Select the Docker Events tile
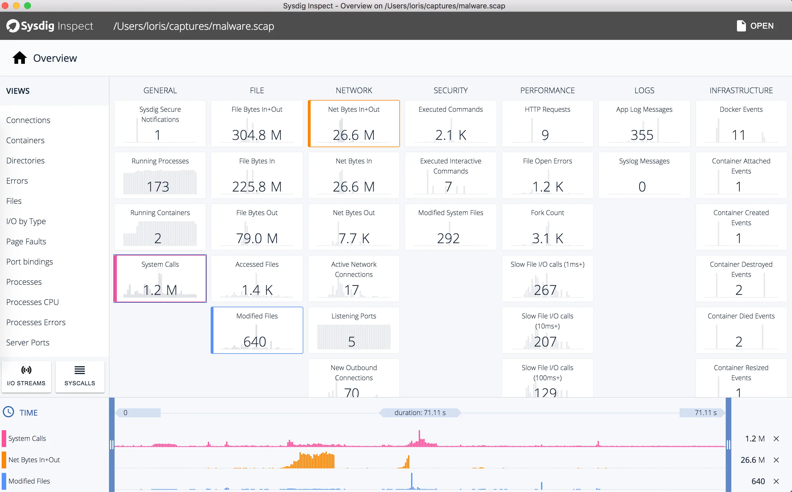Screen dimensions: 792x492 (741, 124)
